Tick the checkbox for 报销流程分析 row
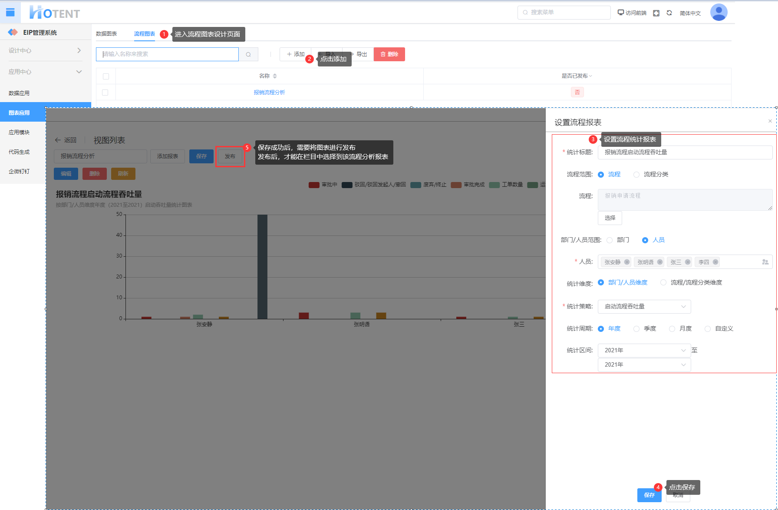 point(105,93)
